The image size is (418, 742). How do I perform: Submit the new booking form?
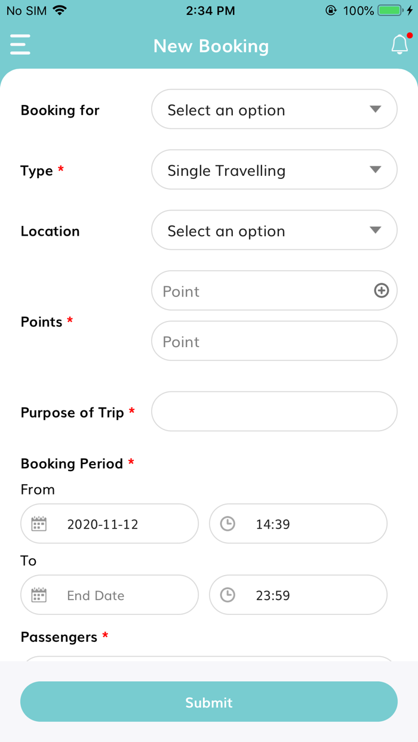tap(209, 701)
